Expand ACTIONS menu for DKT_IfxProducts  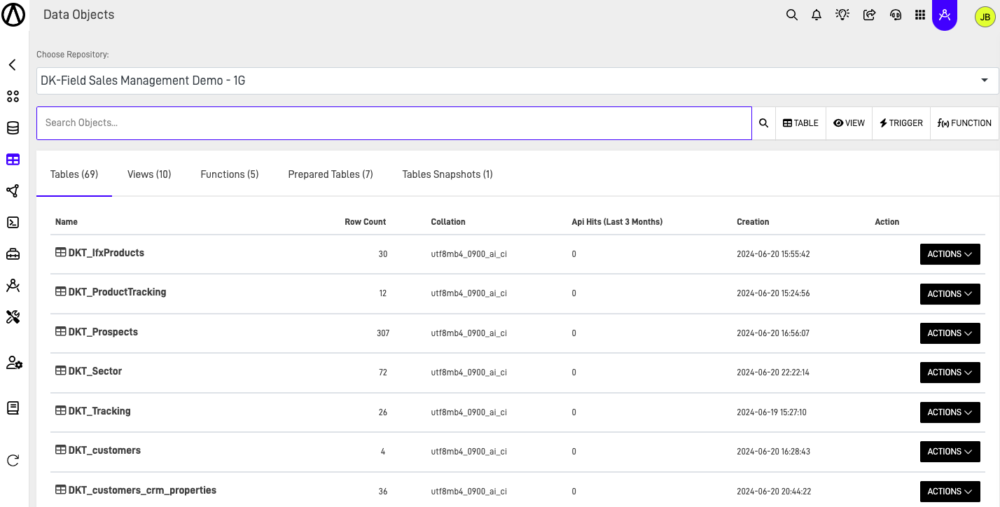pos(950,254)
